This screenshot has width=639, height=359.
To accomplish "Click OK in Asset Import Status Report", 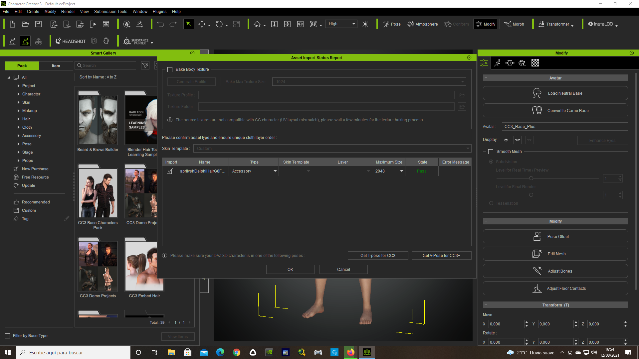I will 290,269.
